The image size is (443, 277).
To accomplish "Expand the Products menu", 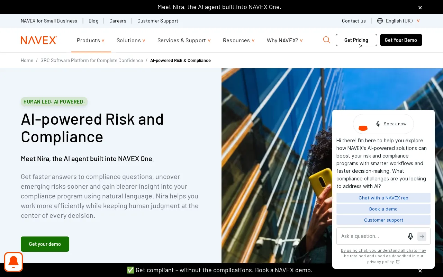I will coord(91,41).
